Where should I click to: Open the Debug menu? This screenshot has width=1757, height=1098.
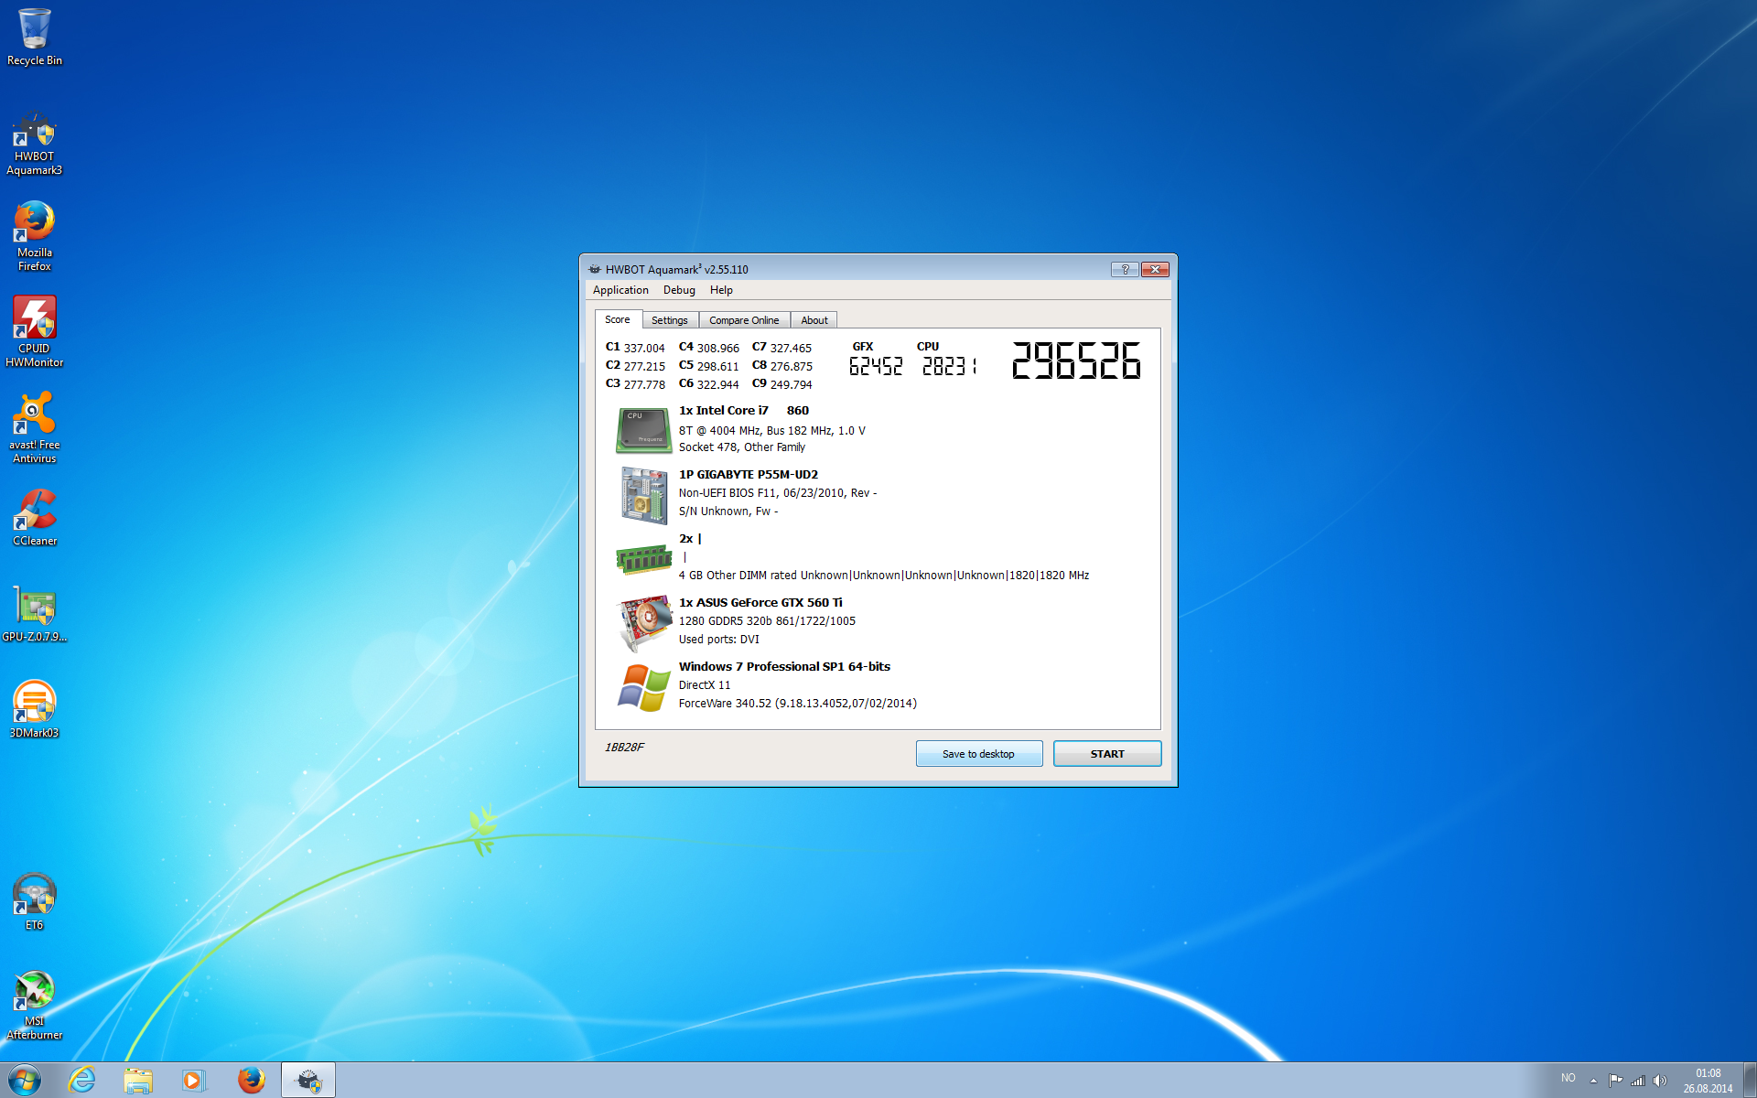(x=679, y=290)
